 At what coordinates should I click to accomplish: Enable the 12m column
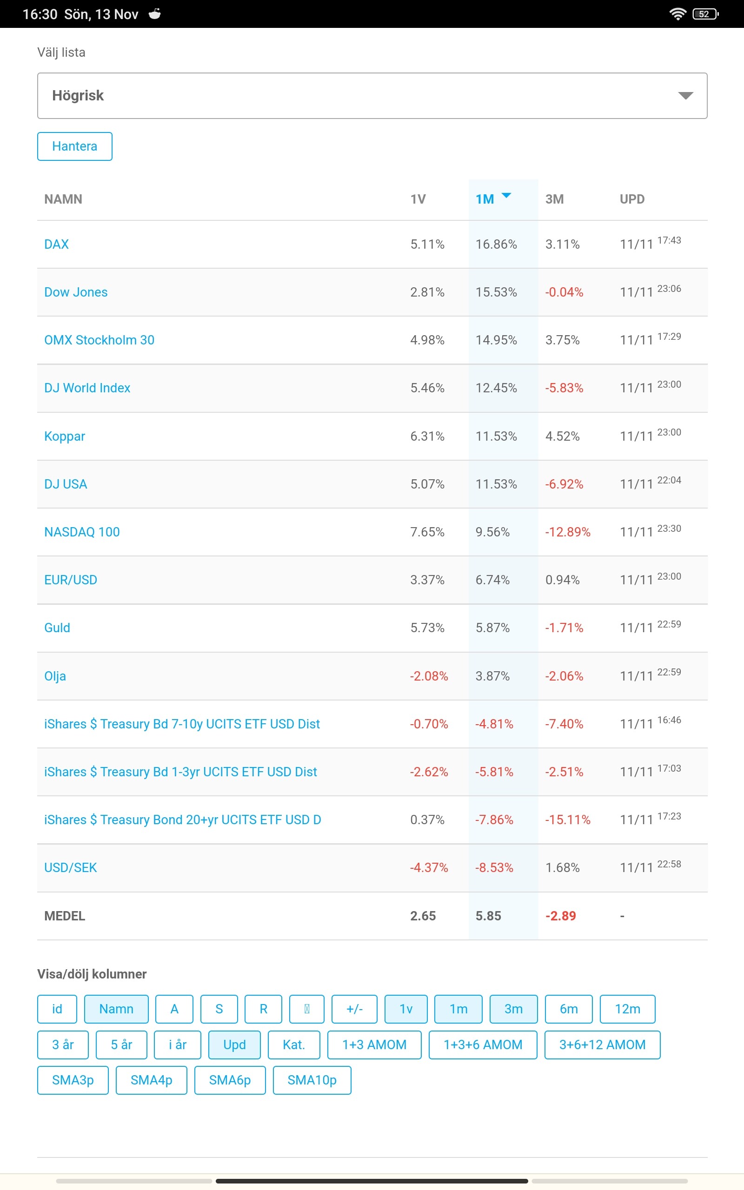627,1009
